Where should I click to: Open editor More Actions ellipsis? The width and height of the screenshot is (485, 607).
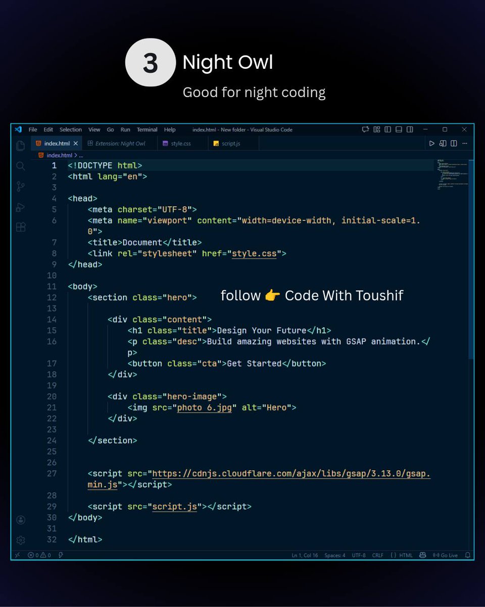[465, 144]
